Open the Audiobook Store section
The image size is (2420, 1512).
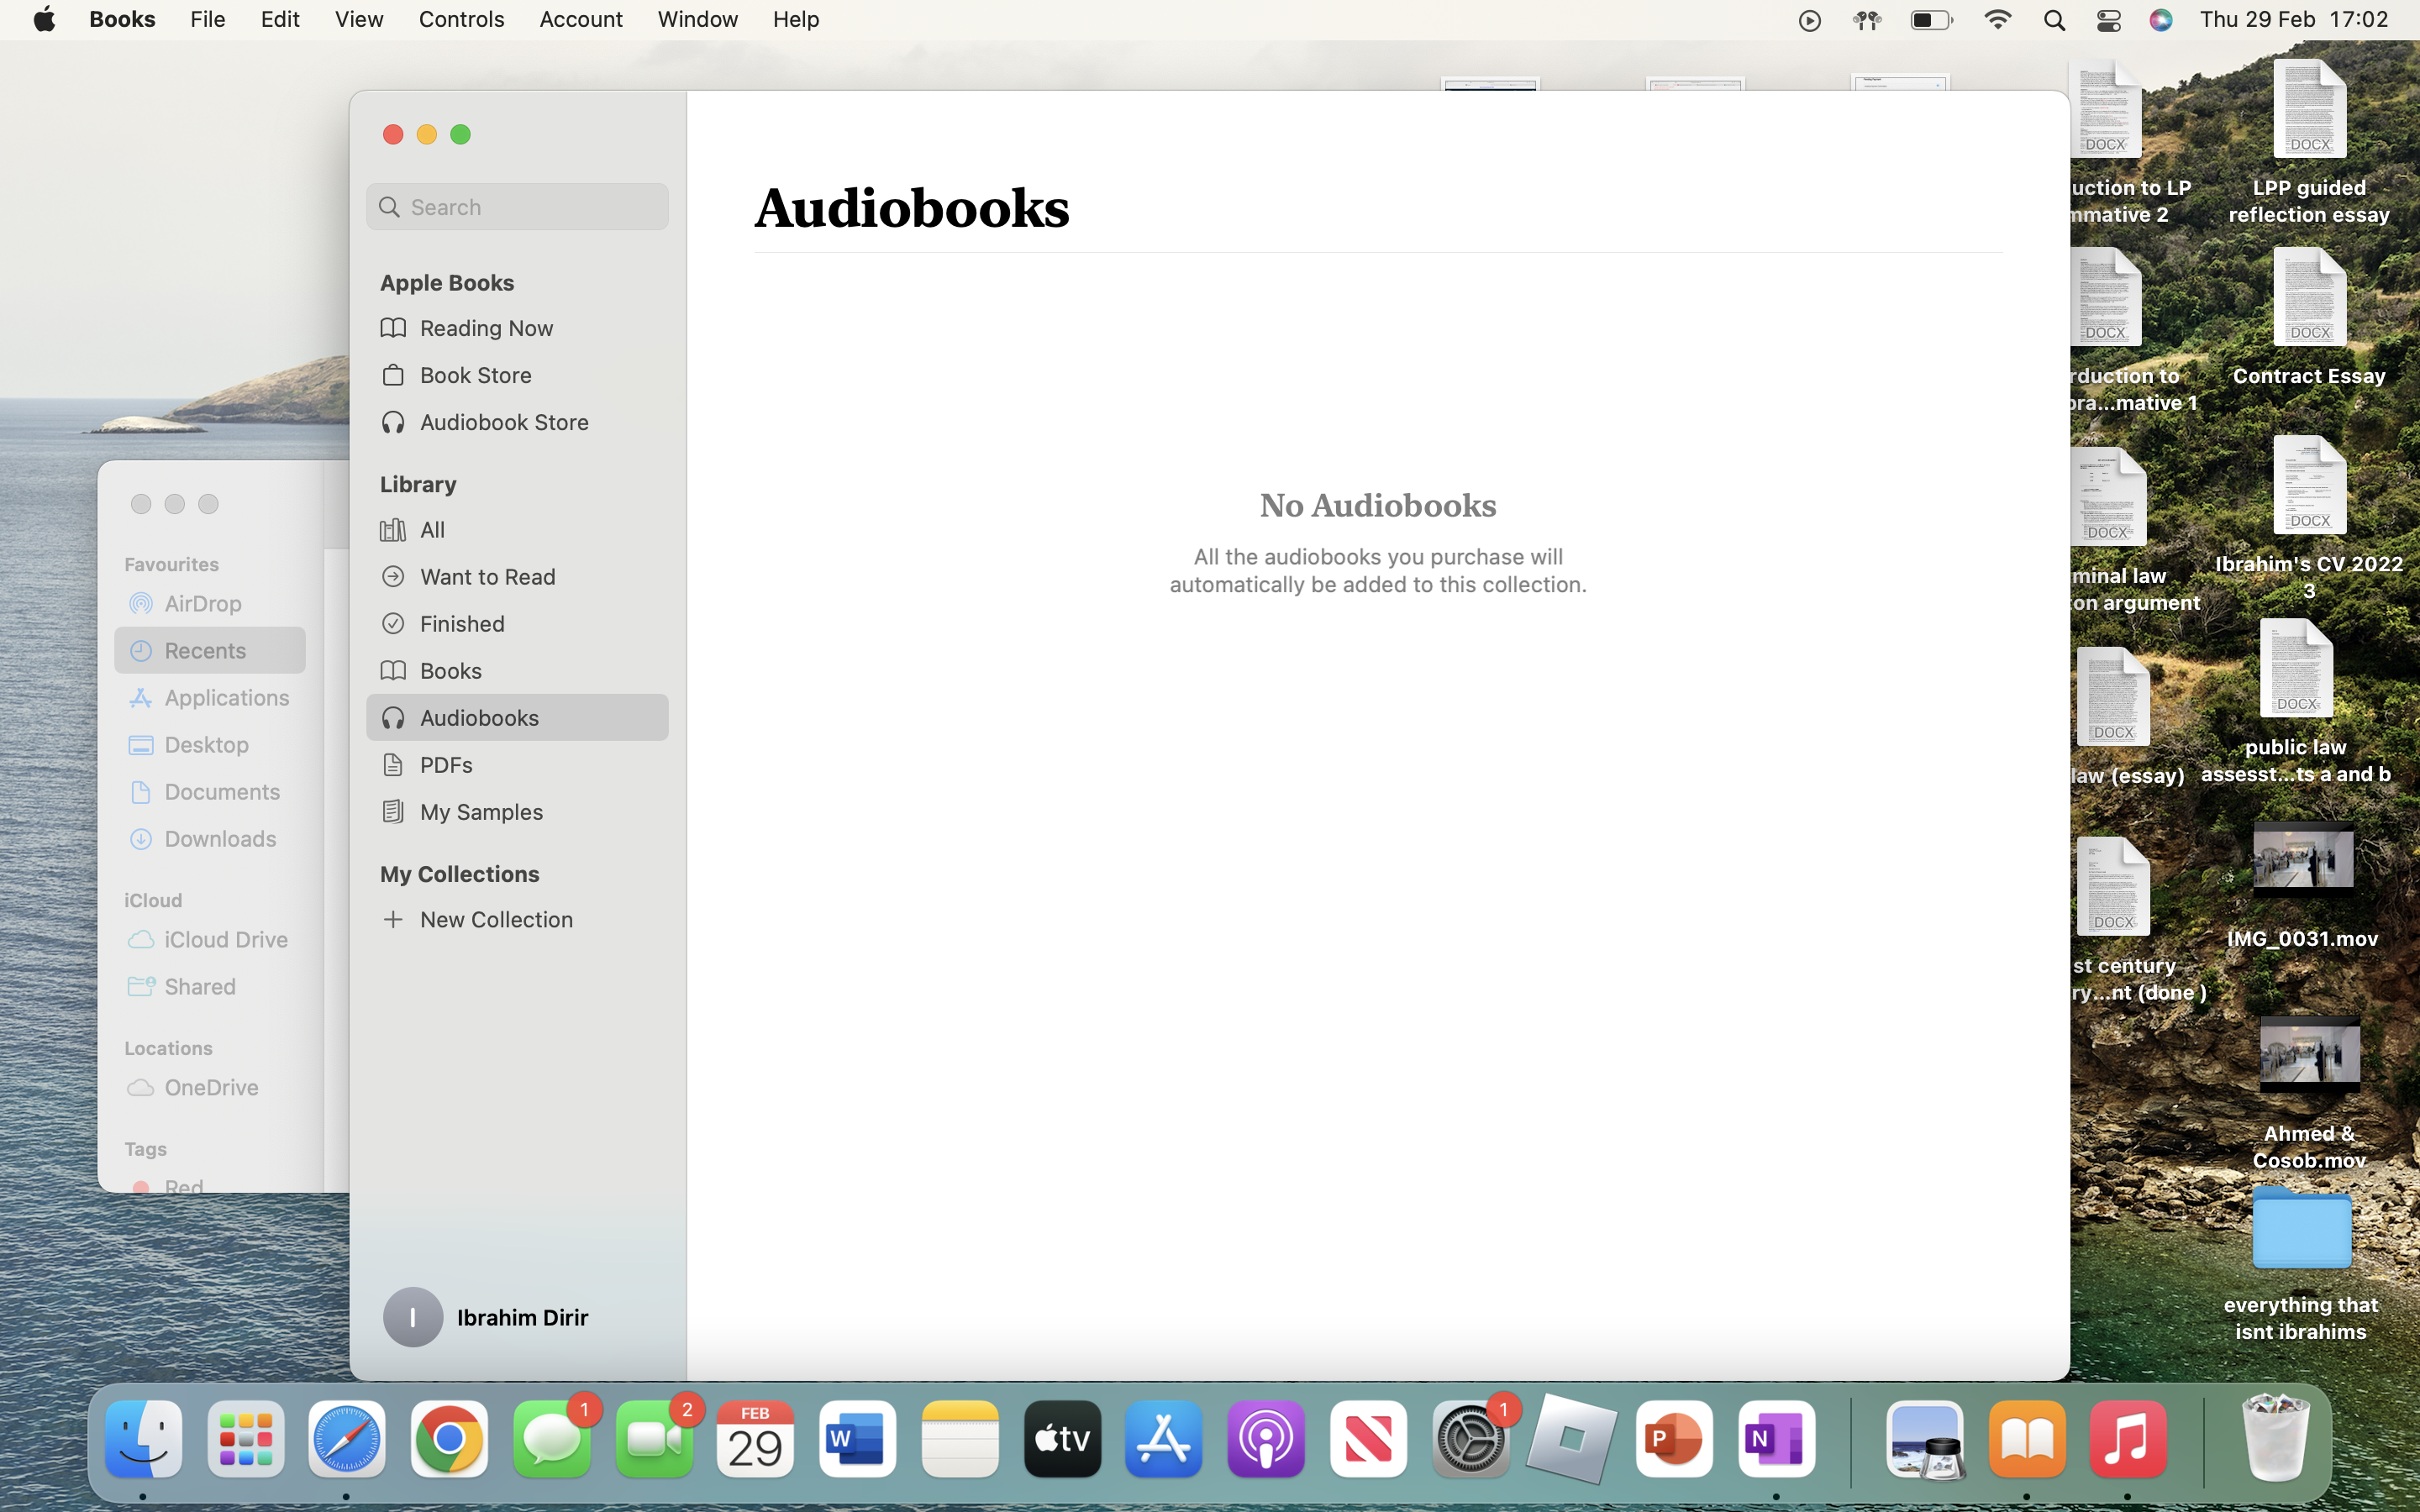(x=517, y=422)
